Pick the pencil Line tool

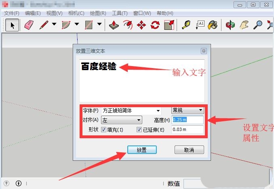(44, 25)
